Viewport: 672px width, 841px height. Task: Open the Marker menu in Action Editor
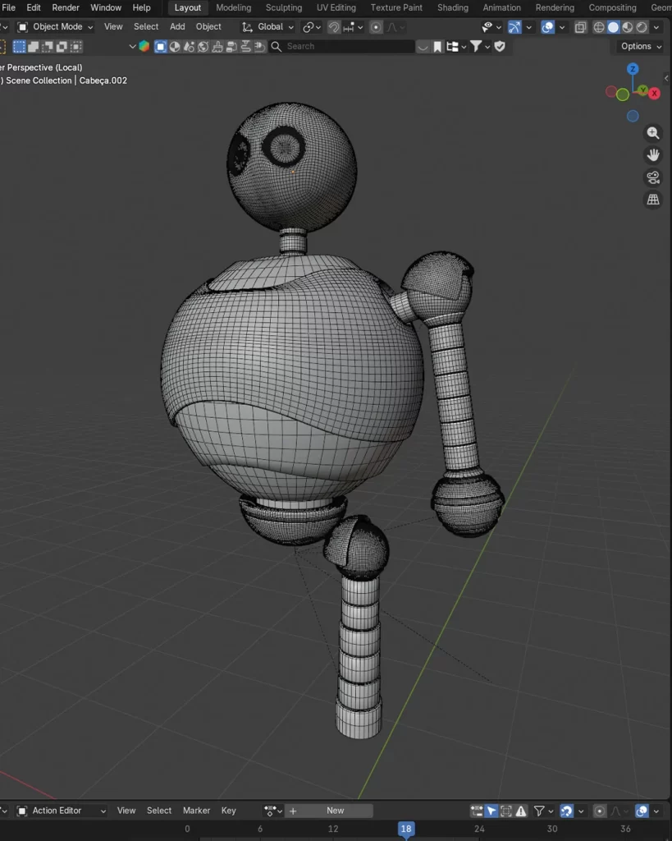(x=196, y=811)
